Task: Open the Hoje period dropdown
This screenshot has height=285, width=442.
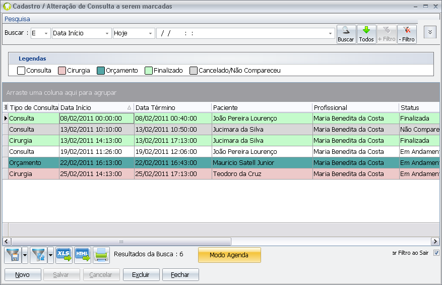Action: tap(150, 33)
